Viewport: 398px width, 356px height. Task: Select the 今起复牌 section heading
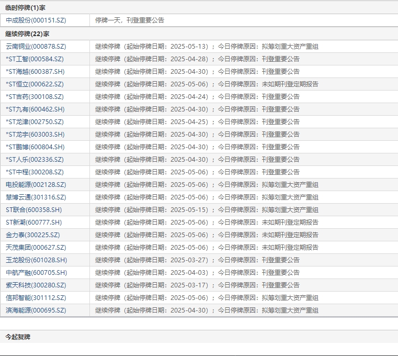click(x=18, y=337)
